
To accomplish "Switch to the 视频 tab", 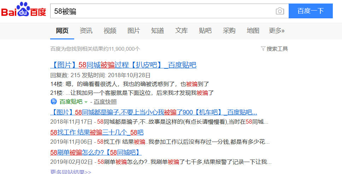I will [x=110, y=31].
